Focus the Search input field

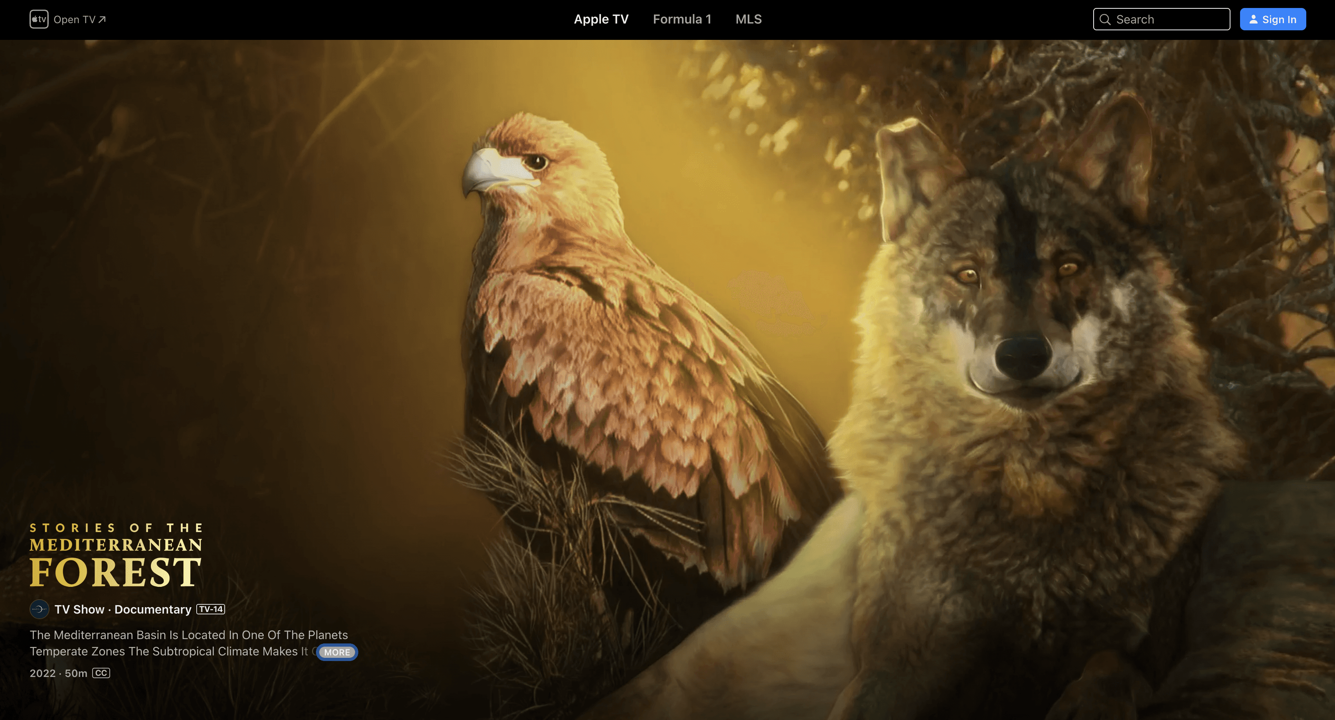click(x=1161, y=19)
